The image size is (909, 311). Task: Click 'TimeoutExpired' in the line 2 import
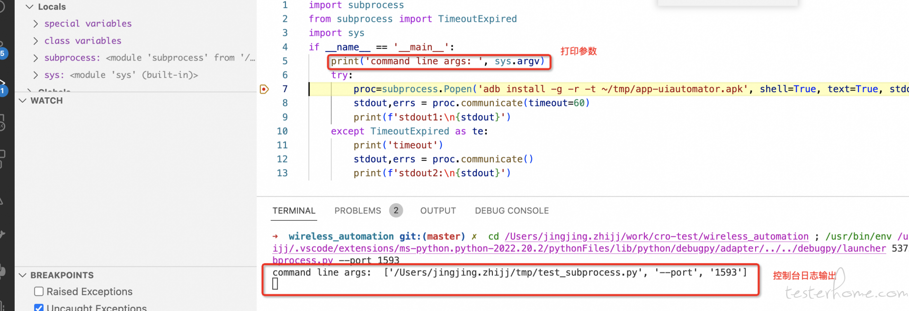(x=477, y=19)
